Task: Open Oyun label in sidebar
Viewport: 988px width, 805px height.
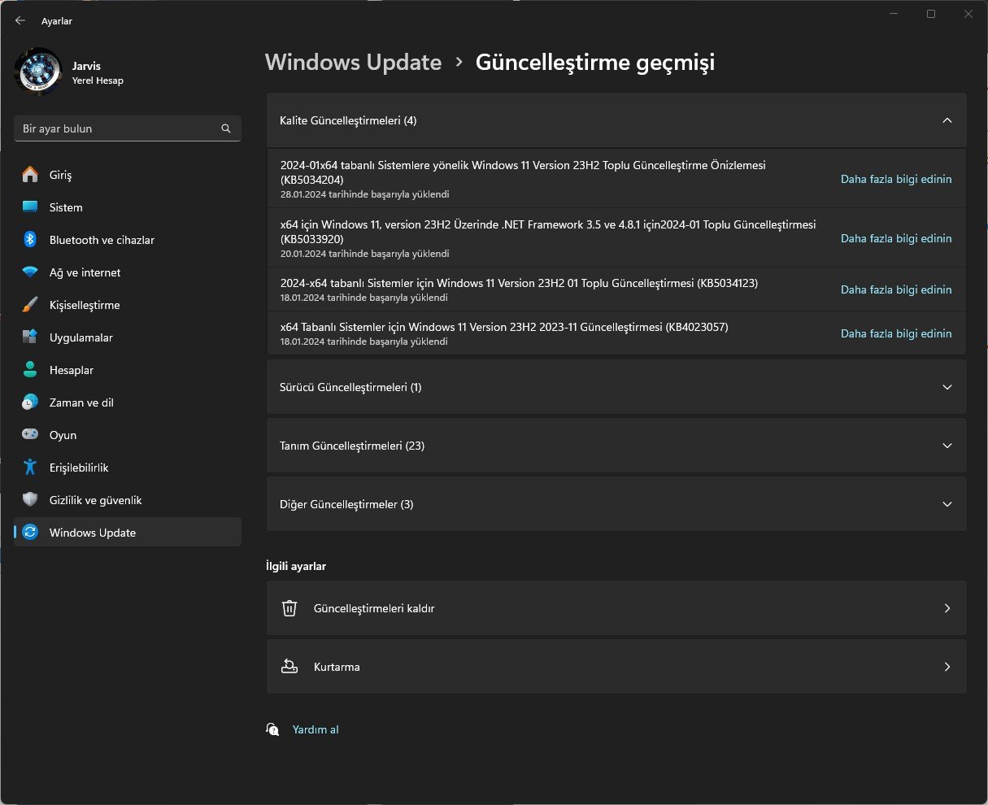Action: pyautogui.click(x=63, y=435)
